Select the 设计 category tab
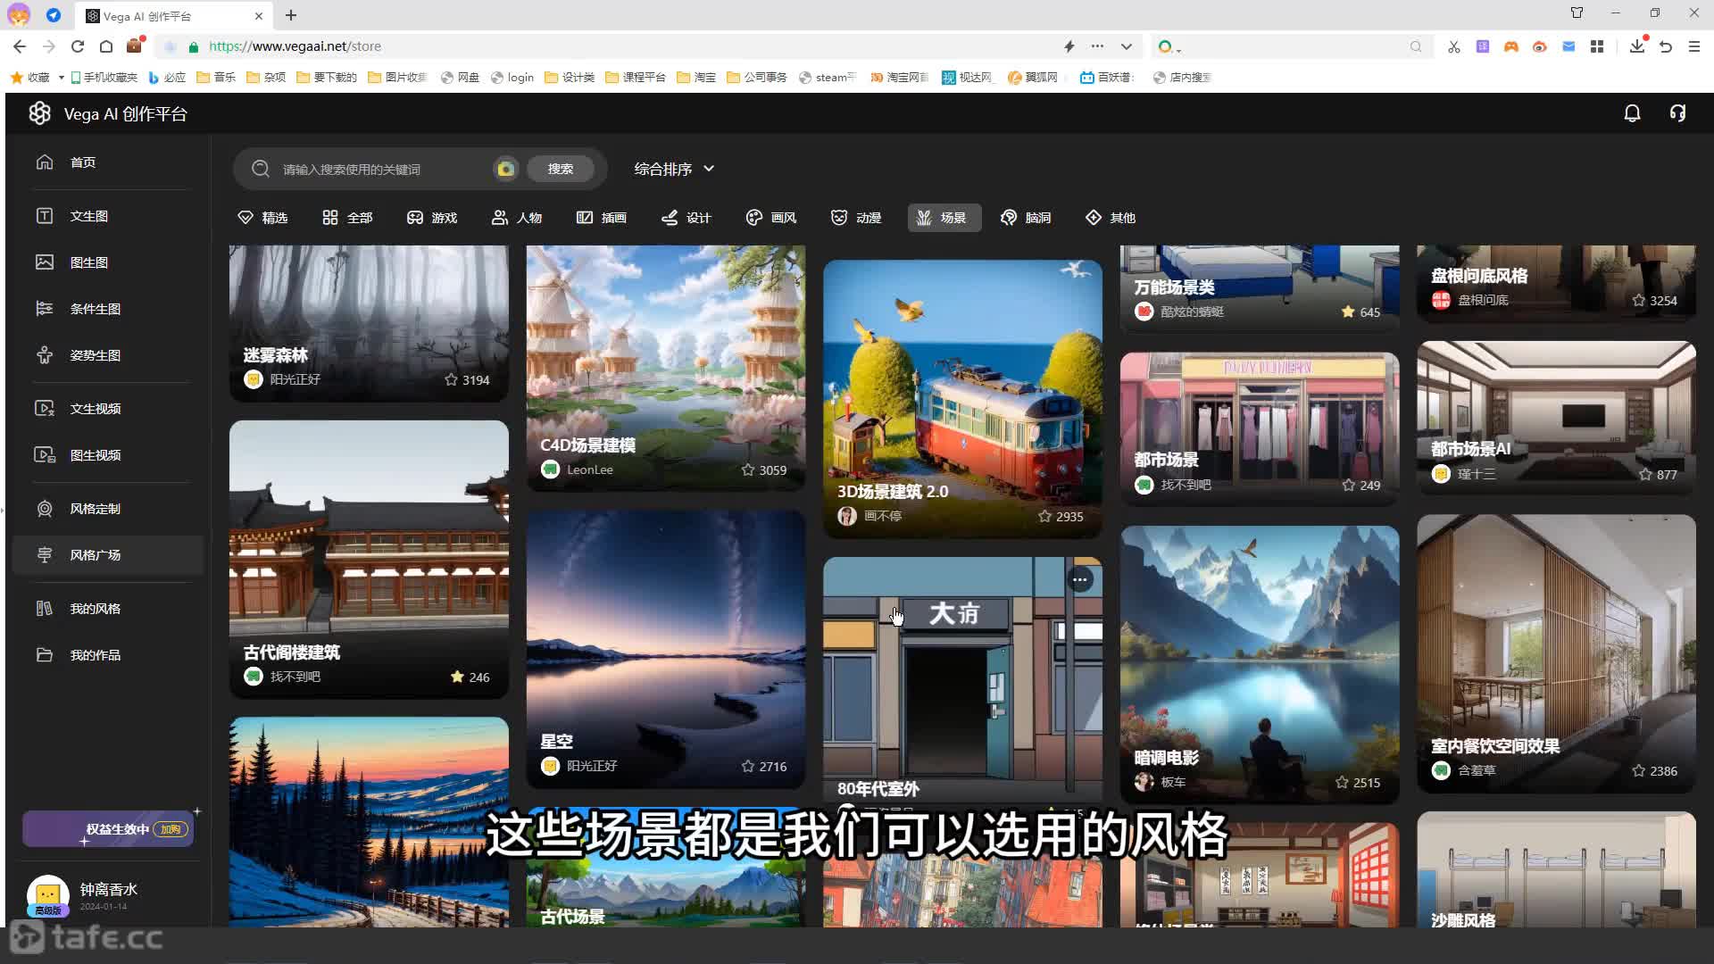The width and height of the screenshot is (1714, 964). [686, 218]
